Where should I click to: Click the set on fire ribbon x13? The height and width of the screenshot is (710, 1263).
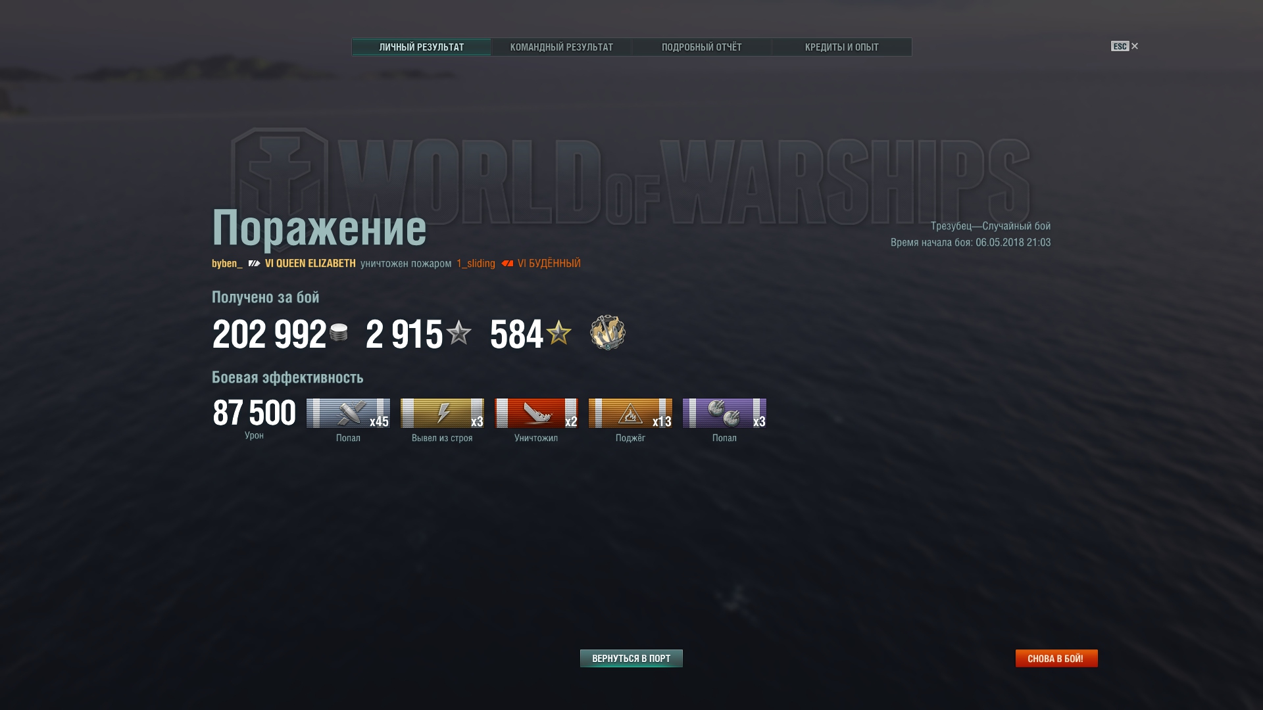(x=630, y=413)
